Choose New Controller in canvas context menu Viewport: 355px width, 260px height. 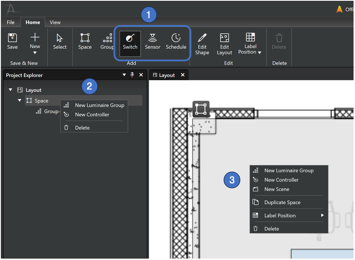coord(289,180)
